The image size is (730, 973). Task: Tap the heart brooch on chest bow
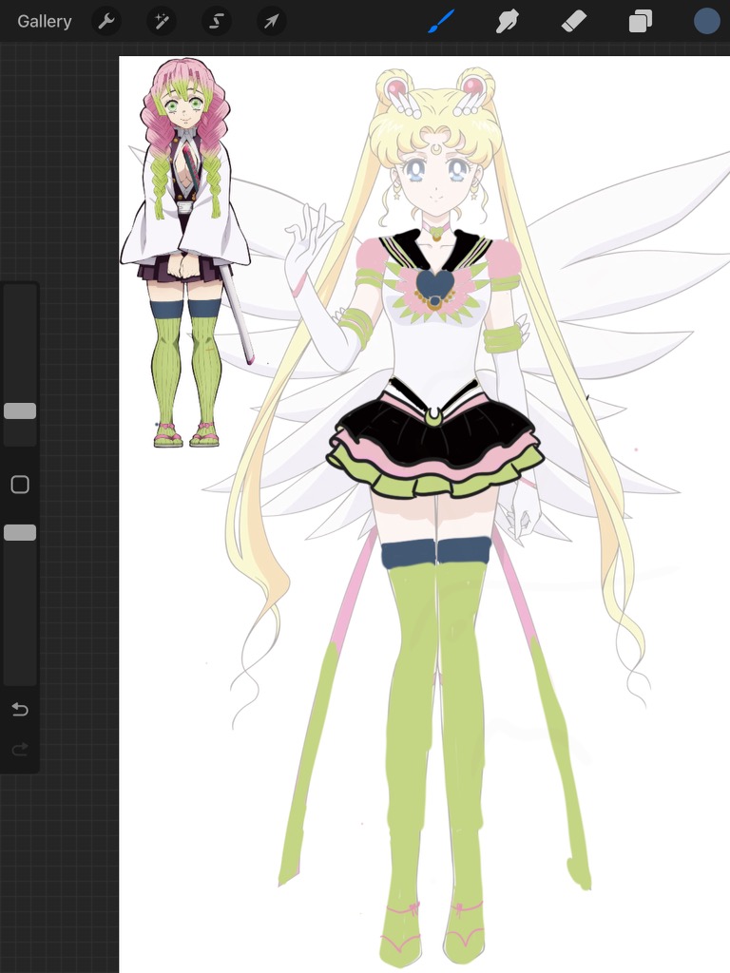[434, 287]
